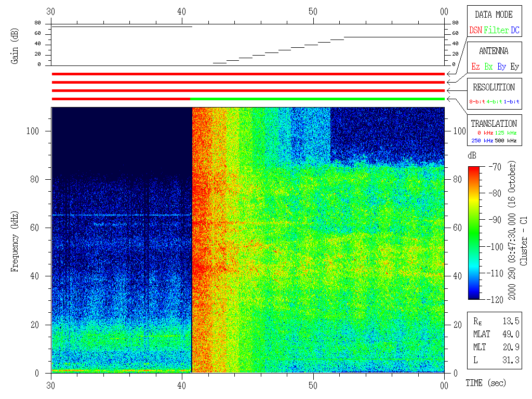Viewport: 532px width, 399px height.
Task: Click the red DSN label in Data Mode legend
Action: [x=475, y=31]
